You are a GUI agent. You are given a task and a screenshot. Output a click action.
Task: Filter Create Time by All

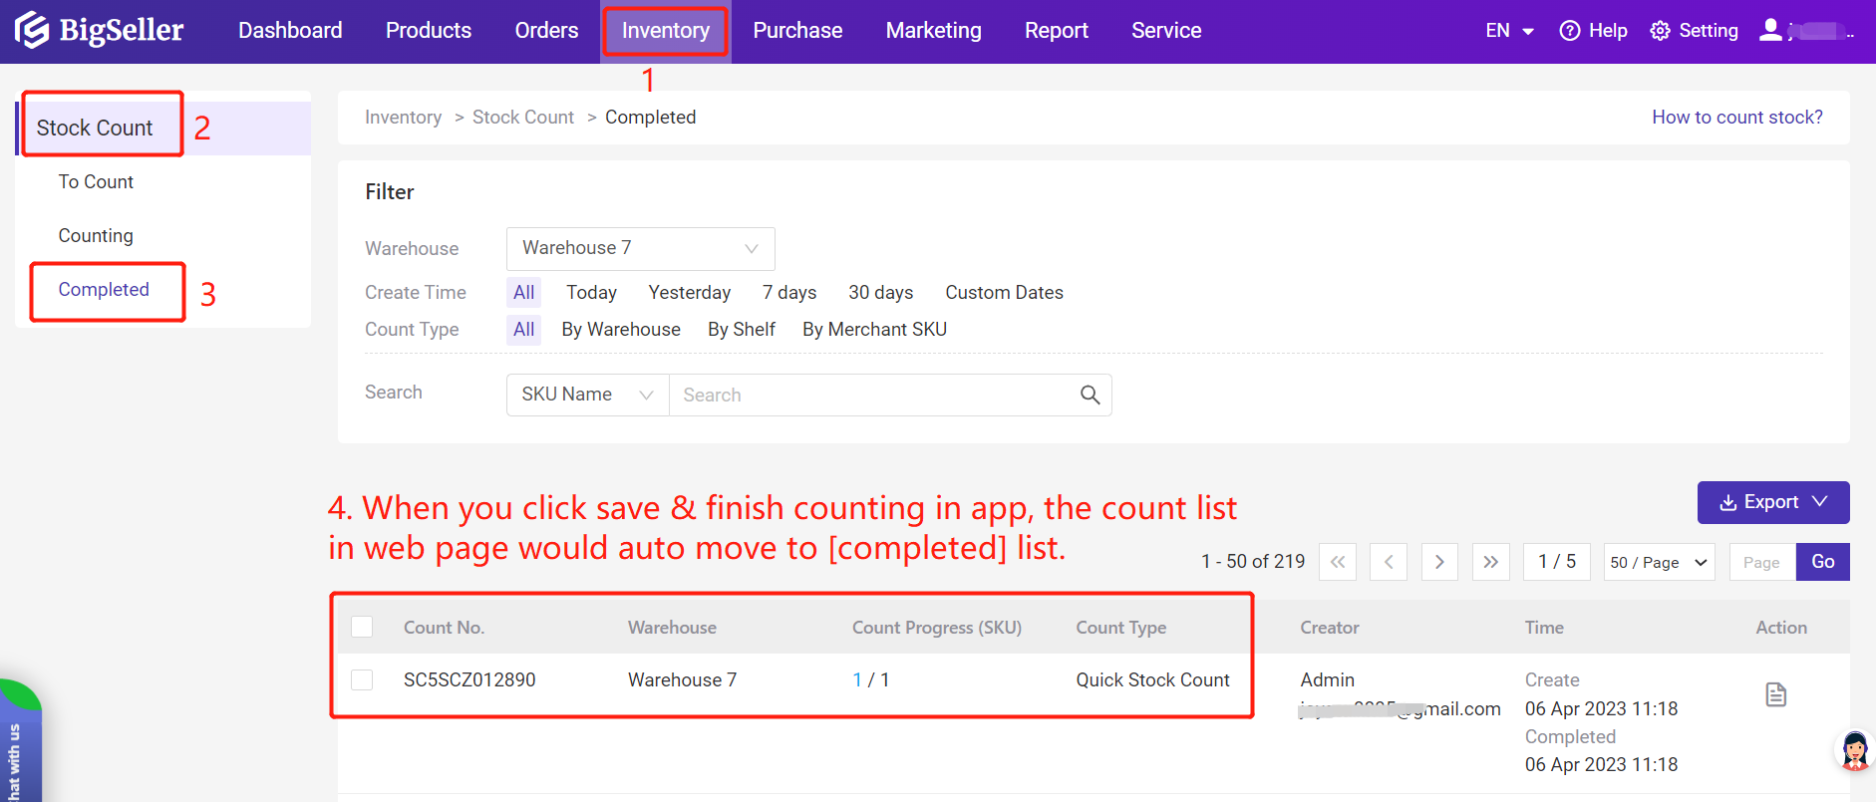point(524,293)
